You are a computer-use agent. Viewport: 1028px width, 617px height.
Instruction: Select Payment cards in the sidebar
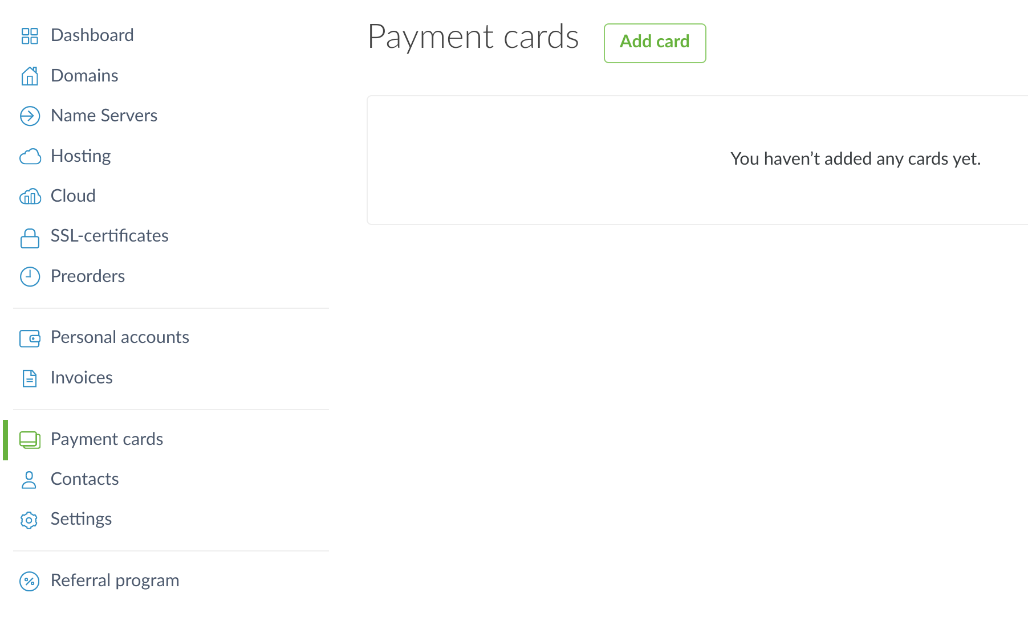point(107,439)
